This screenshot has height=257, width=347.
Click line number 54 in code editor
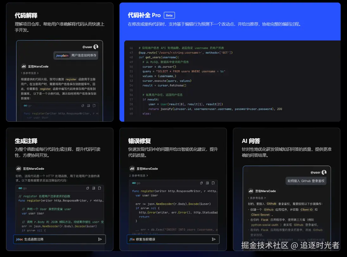pyautogui.click(x=131, y=86)
